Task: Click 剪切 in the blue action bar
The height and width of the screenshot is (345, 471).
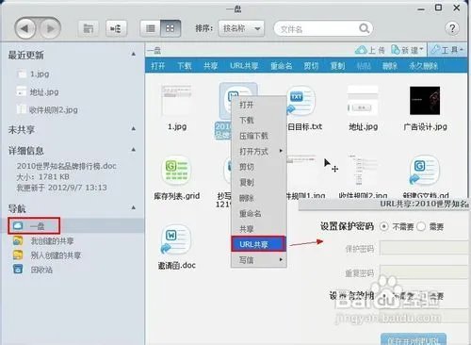Action: (311, 66)
